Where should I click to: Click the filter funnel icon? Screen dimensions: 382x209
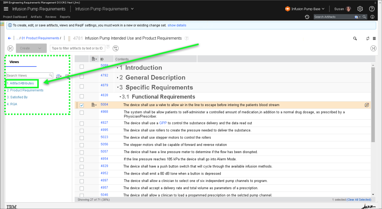115,48
